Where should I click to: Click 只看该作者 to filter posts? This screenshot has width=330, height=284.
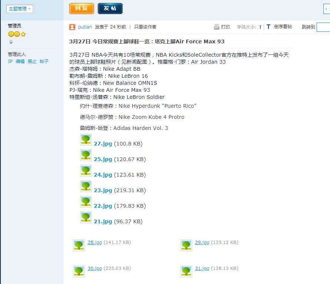coord(145,27)
